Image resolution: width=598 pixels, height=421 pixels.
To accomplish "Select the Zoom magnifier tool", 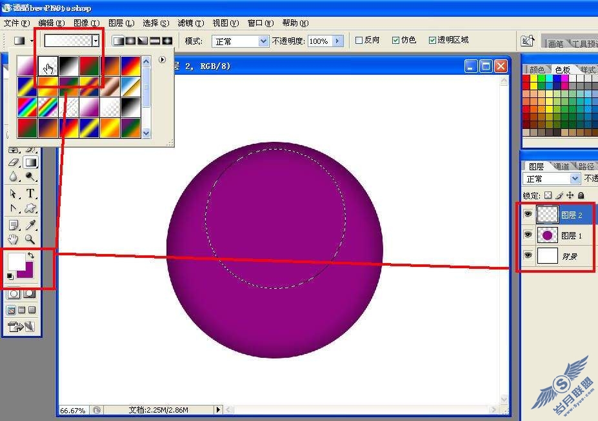I will pos(30,239).
